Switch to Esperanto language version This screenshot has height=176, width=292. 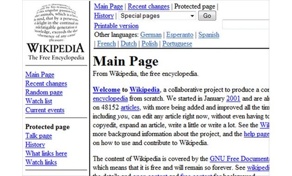(x=180, y=35)
